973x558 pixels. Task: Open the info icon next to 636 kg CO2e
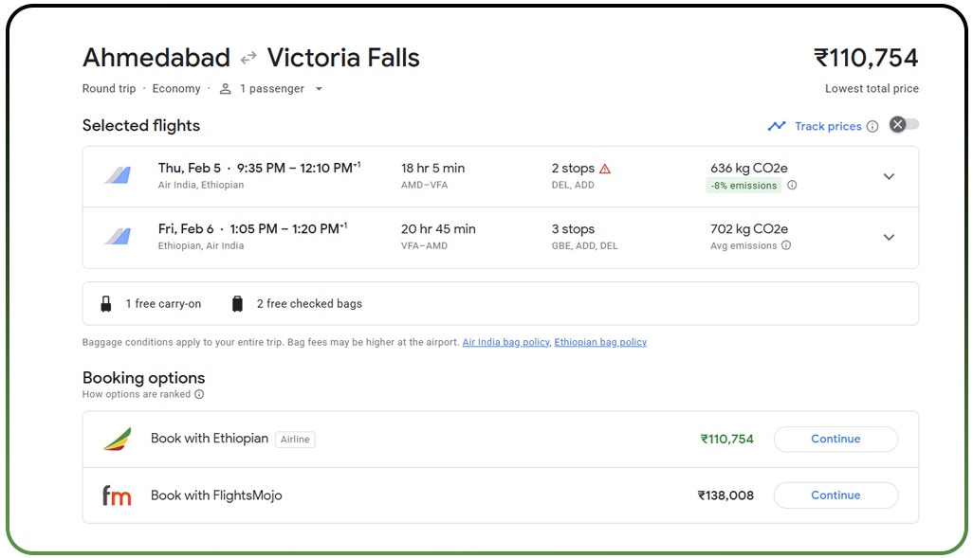(793, 186)
